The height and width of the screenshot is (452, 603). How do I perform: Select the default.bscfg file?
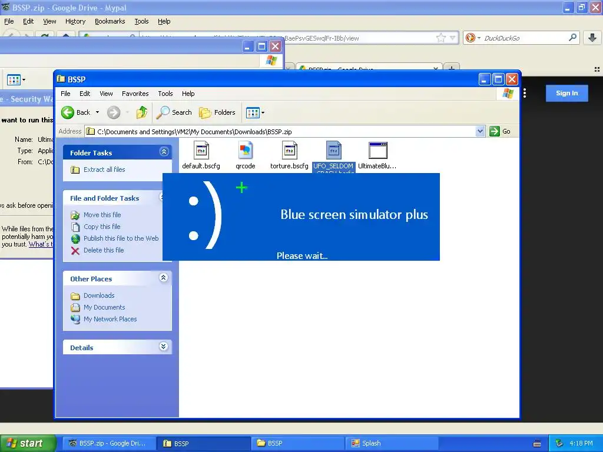point(201,155)
